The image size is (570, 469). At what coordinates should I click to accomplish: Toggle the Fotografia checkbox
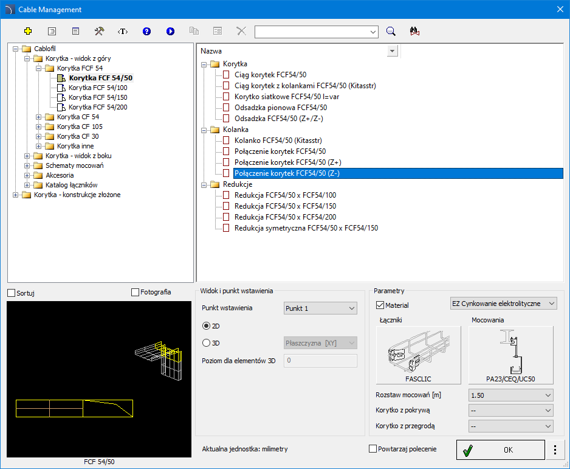click(136, 293)
